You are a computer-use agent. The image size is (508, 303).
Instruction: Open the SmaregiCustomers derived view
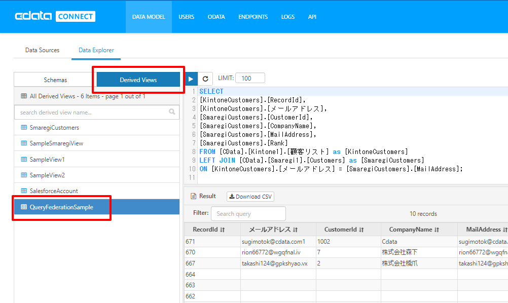pyautogui.click(x=97, y=128)
